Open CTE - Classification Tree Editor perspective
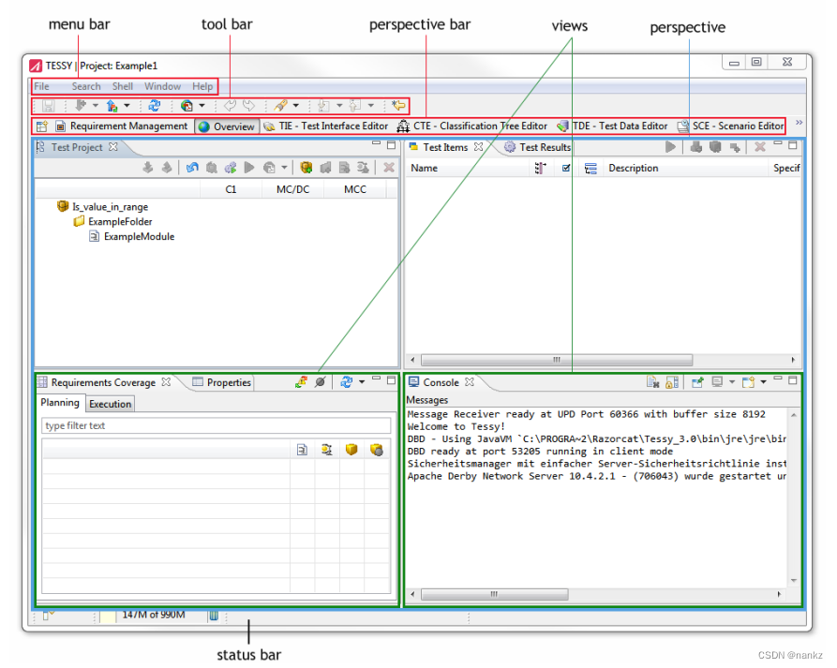The height and width of the screenshot is (668, 837). click(472, 126)
